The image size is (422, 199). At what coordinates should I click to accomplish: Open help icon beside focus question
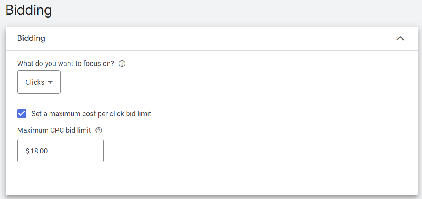pyautogui.click(x=122, y=64)
